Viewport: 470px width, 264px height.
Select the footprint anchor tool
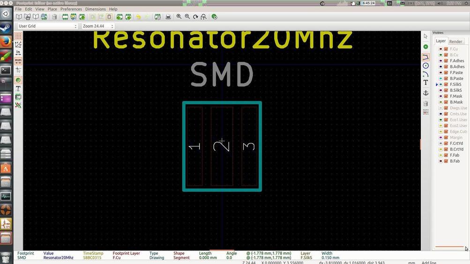pyautogui.click(x=425, y=93)
